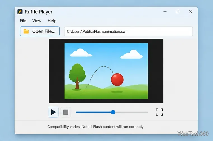Minimize the Ruffle Player window
Viewport: 213px width, 141px height.
[165, 12]
